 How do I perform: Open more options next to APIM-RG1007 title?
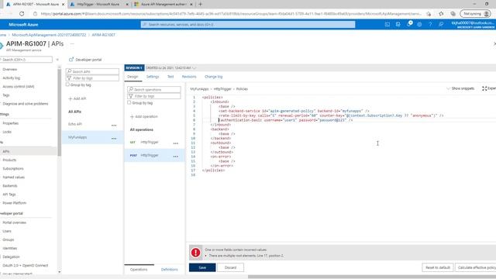[72, 43]
